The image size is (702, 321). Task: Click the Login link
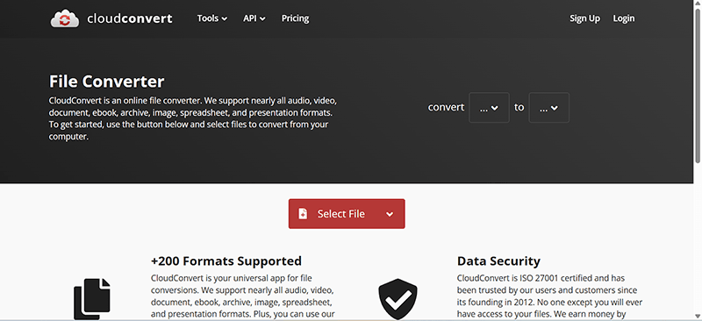624,18
